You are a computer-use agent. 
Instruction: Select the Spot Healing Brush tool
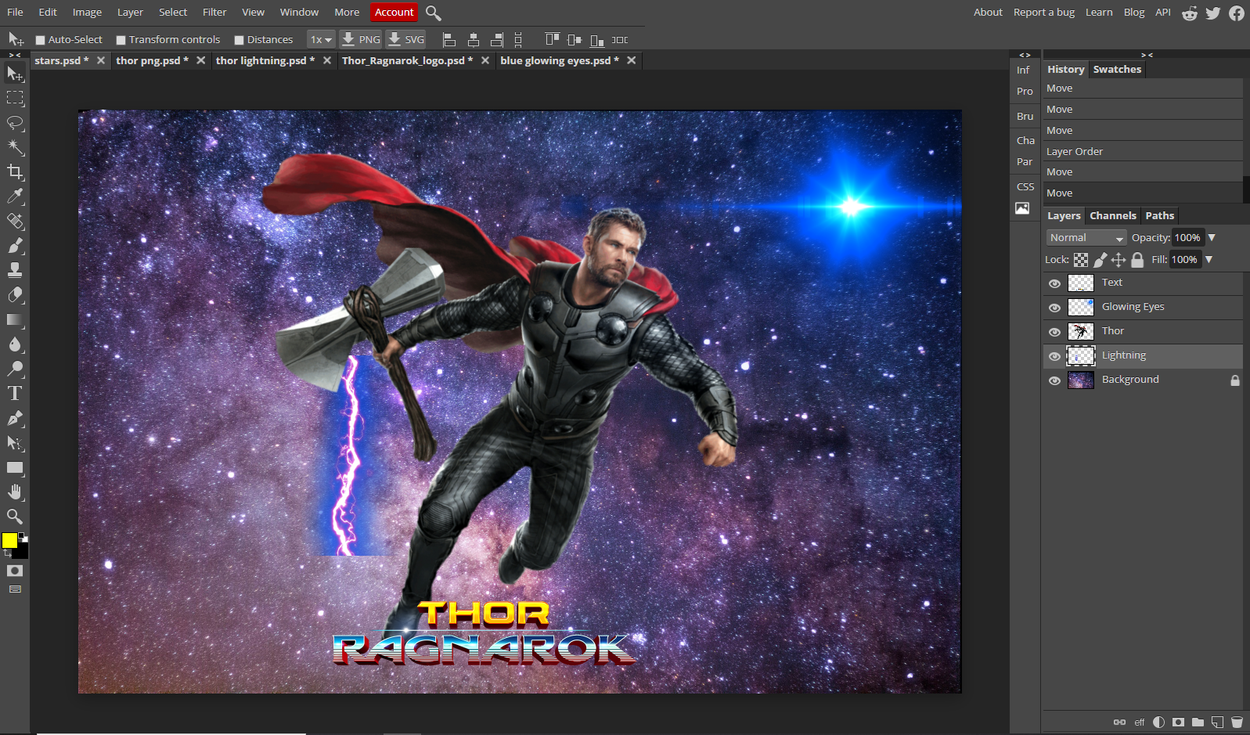click(x=15, y=221)
